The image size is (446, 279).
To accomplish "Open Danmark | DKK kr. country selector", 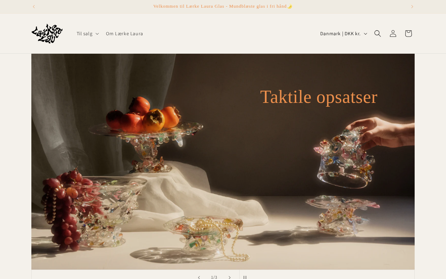I will tap(344, 33).
